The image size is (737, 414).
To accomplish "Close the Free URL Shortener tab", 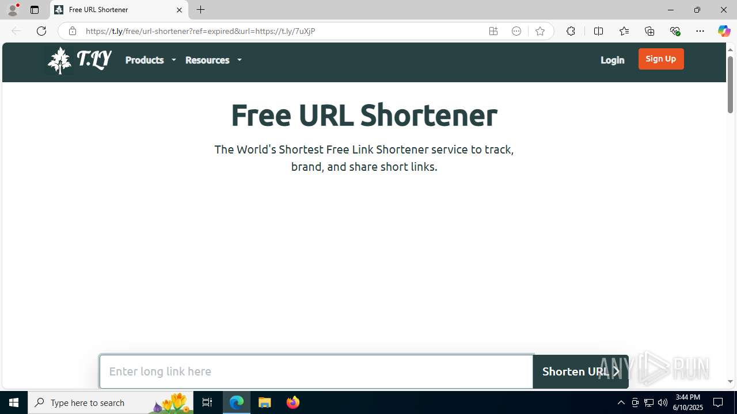I will click(x=179, y=10).
